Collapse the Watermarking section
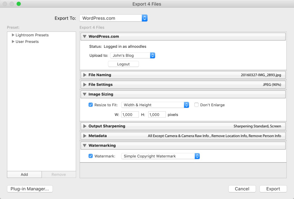Screen dimensions: 294x199 pyautogui.click(x=85, y=145)
